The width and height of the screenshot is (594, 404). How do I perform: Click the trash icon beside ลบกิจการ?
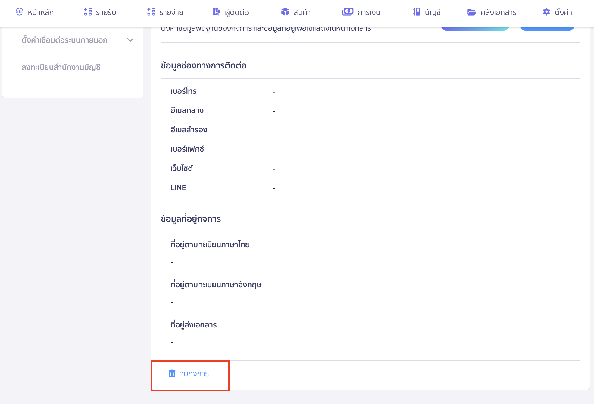point(172,374)
